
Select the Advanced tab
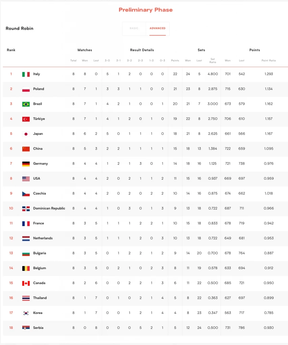pyautogui.click(x=157, y=28)
